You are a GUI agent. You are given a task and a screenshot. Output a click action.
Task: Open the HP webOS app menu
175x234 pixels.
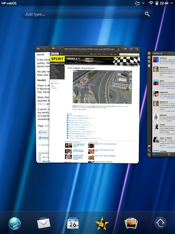[9, 3]
